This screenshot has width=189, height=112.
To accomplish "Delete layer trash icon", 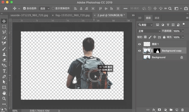I will (182, 110).
